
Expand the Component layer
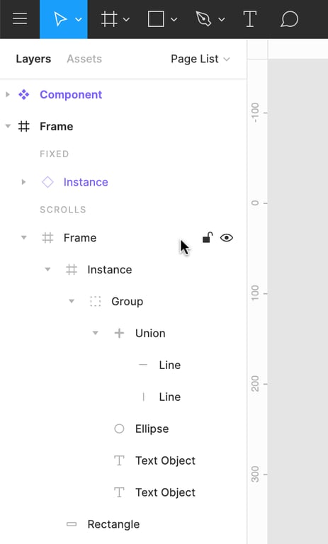8,94
